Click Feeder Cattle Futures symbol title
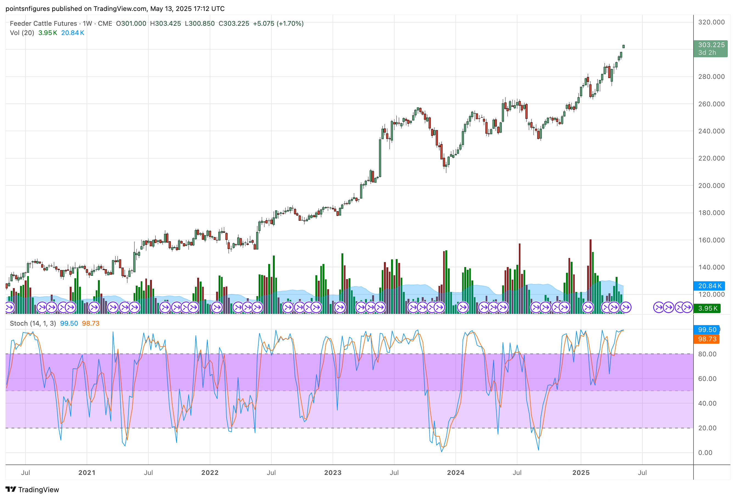This screenshot has height=499, width=736. coord(43,23)
